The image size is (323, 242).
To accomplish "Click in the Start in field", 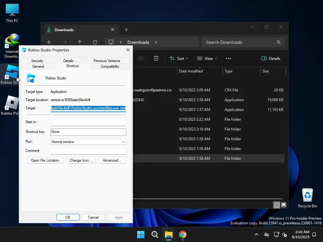I will pos(88,122).
